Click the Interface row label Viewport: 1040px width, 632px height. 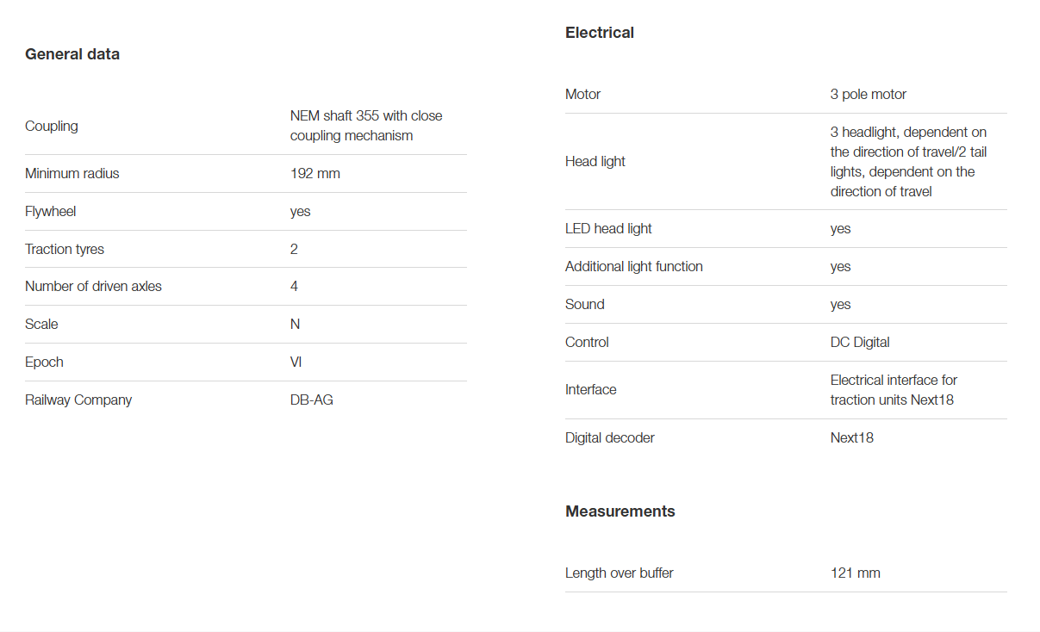pos(591,390)
